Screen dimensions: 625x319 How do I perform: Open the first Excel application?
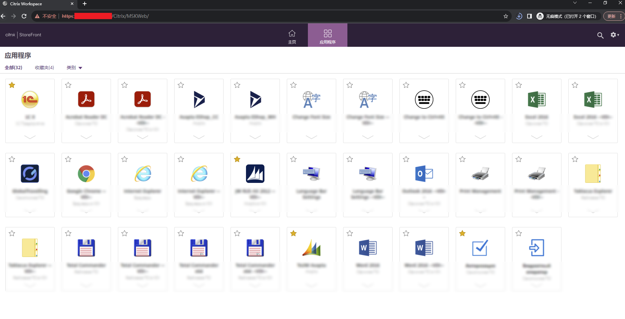536,100
